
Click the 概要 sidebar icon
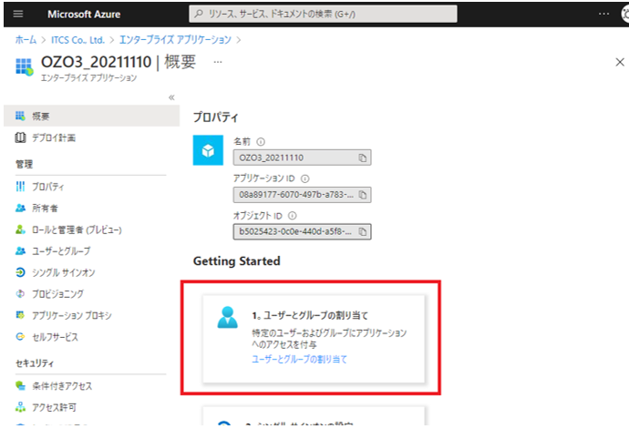coord(20,116)
